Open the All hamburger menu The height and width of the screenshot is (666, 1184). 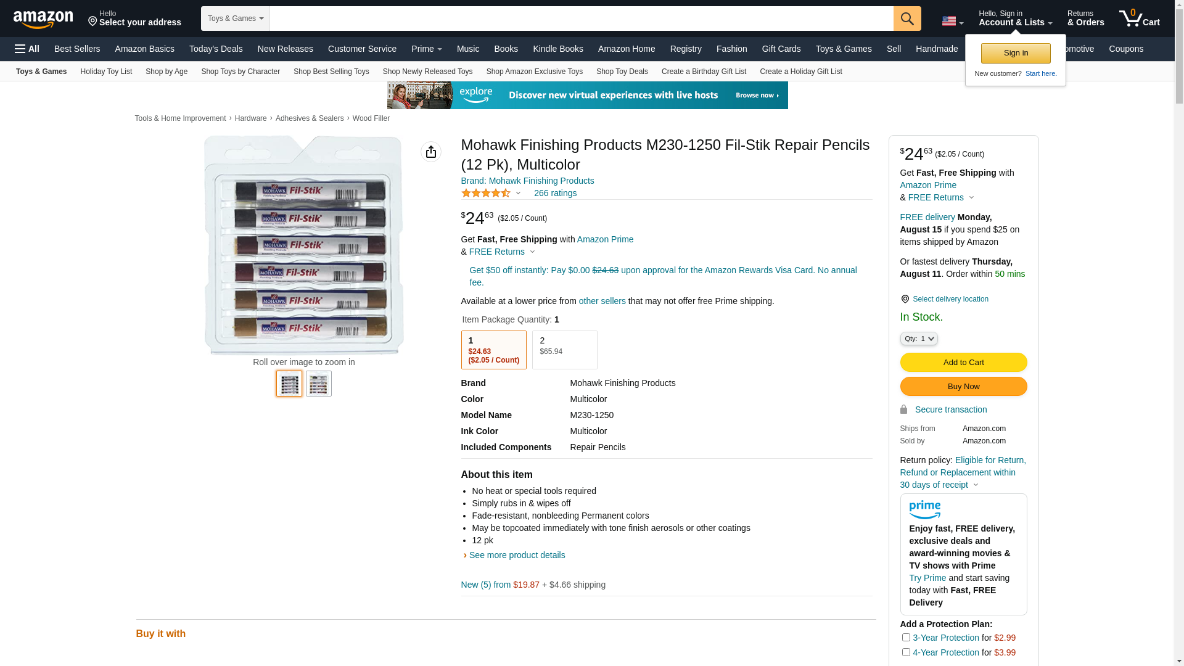27,49
